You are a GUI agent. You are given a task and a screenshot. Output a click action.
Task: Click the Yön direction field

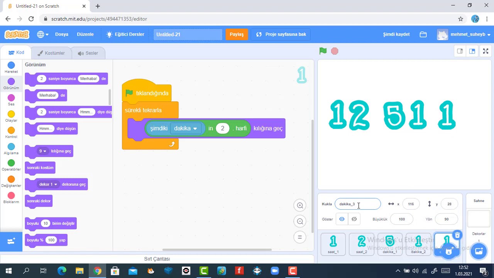point(447,219)
